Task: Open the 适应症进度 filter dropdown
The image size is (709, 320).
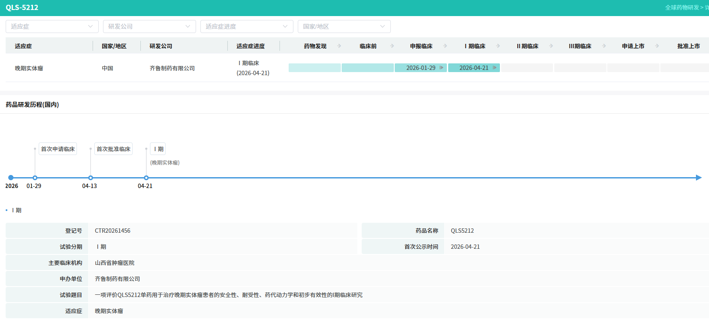Action: point(246,26)
